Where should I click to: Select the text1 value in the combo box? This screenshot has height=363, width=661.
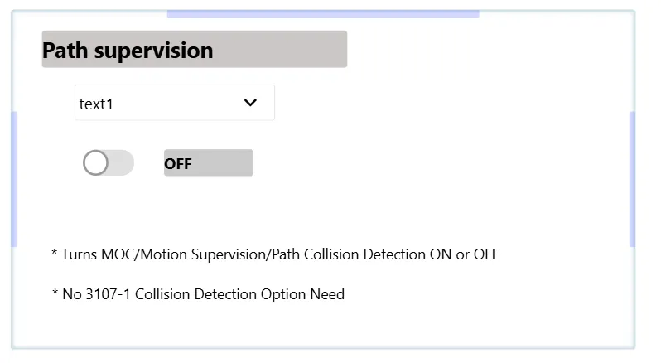point(96,104)
